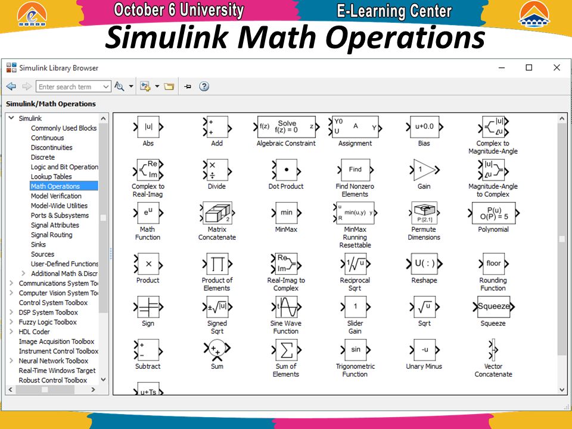Select the Sign block icon
Screen dimensions: 572x429
coord(148,307)
